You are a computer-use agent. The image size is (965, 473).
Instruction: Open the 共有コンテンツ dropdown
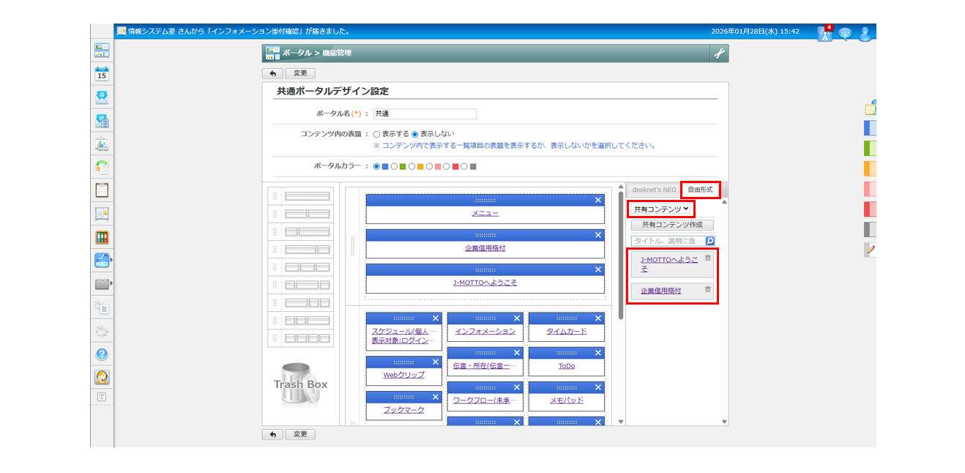(661, 209)
